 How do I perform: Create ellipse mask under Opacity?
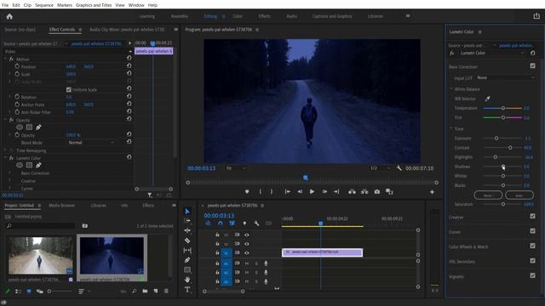pyautogui.click(x=20, y=127)
